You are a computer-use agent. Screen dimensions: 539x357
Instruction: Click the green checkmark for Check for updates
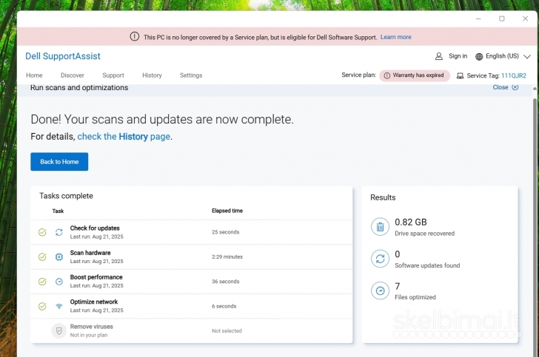click(42, 232)
